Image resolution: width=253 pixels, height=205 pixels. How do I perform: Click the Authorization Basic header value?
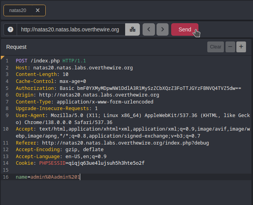pos(150,88)
